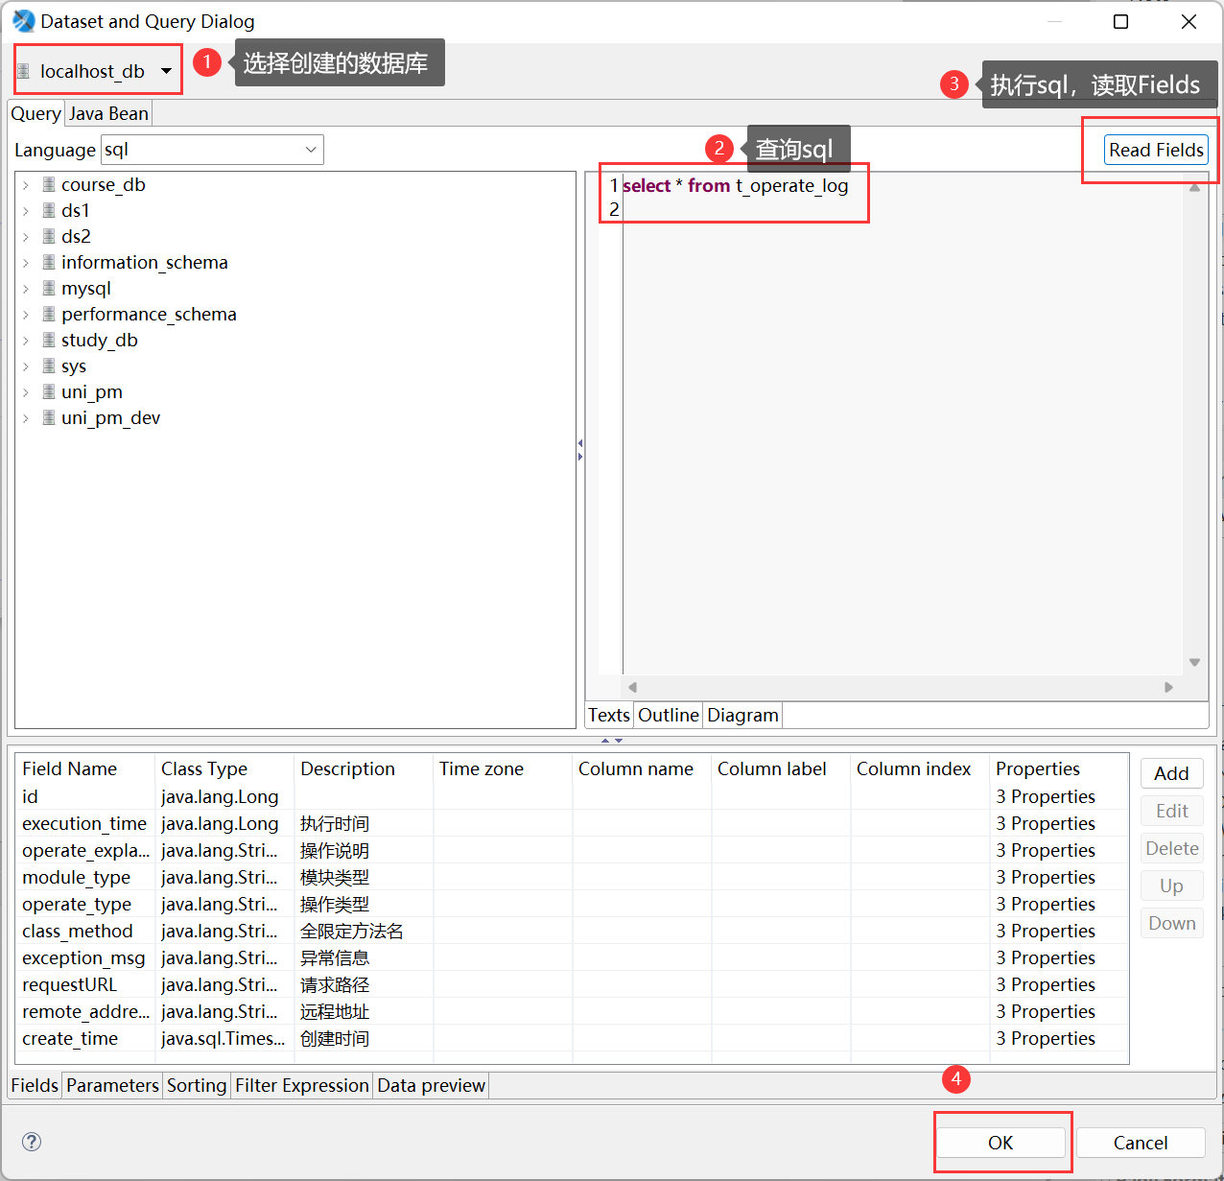Click the Add field button
The image size is (1224, 1181).
tap(1171, 773)
